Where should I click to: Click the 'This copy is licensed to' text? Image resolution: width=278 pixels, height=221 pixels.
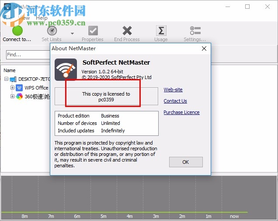coord(106,94)
